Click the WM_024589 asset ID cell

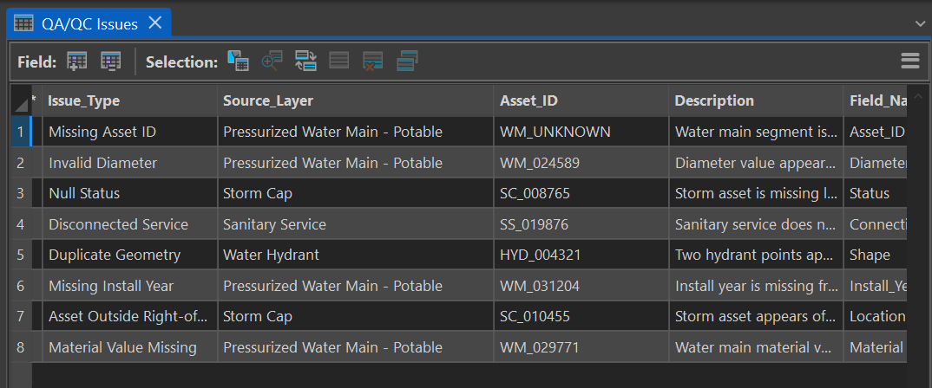(581, 163)
